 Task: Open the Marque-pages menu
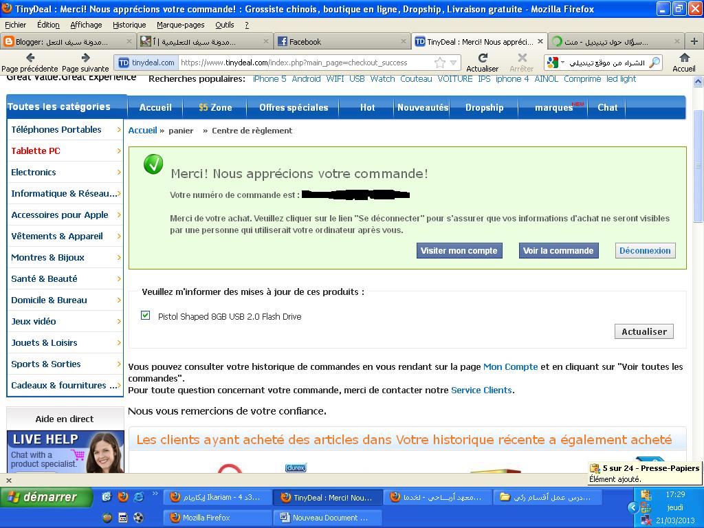click(x=181, y=25)
